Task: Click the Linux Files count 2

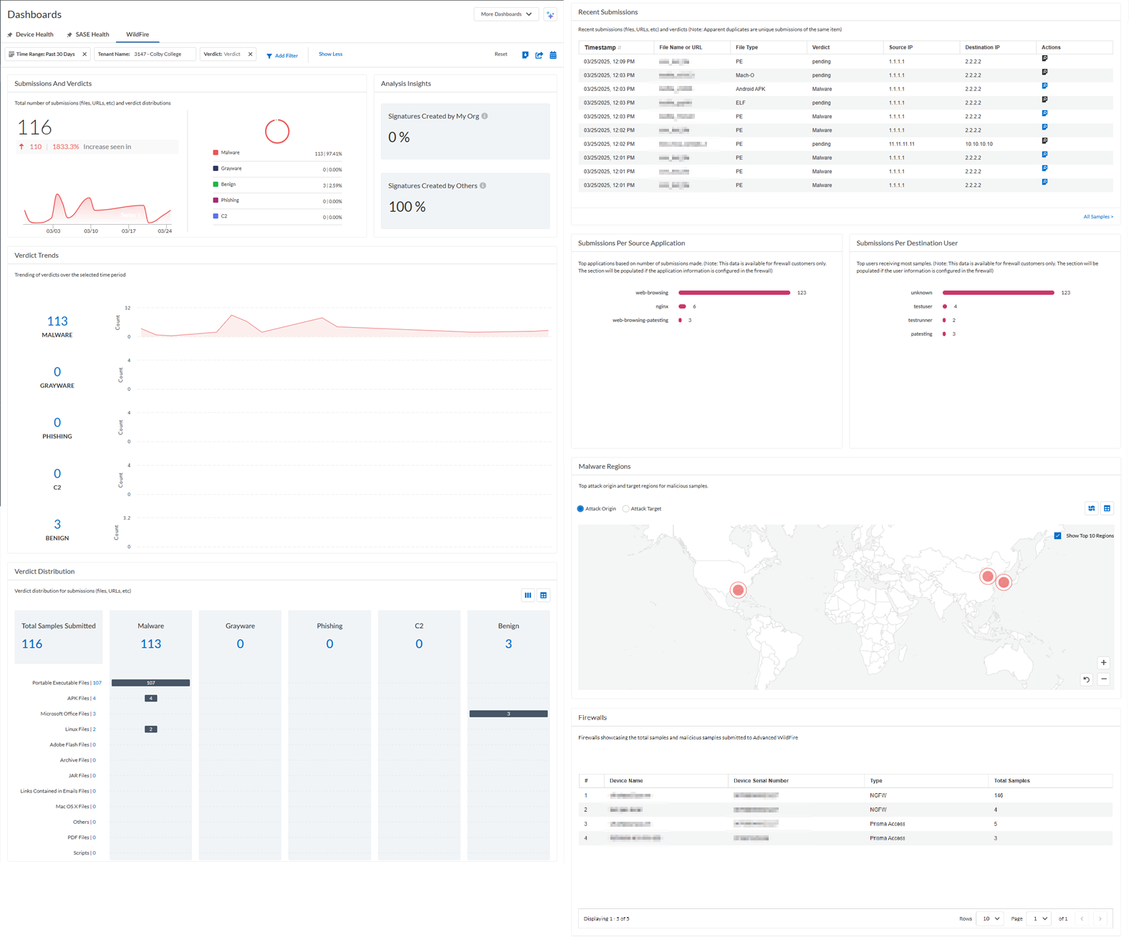Action: pos(94,729)
